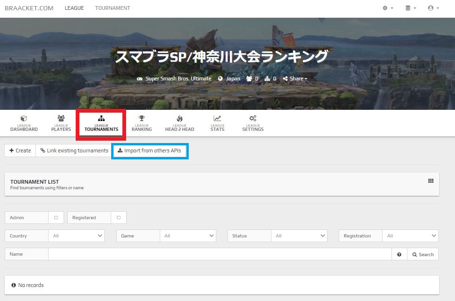
Task: Open the user account menu
Action: [x=434, y=8]
